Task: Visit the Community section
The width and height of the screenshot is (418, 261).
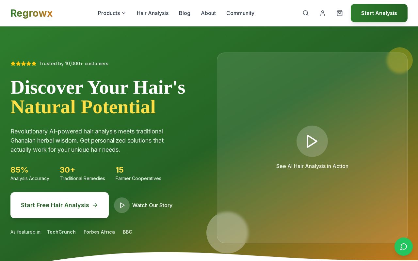Action: click(x=240, y=13)
